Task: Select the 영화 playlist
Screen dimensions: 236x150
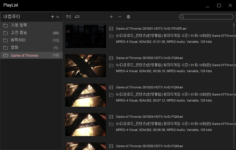Action: 31,48
